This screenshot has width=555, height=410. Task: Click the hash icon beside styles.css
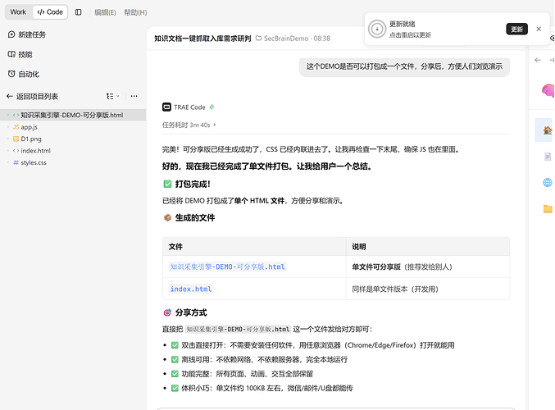16,162
